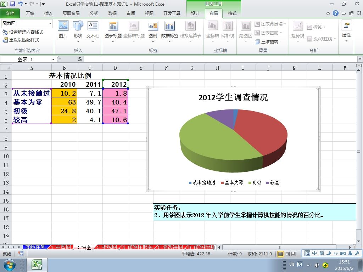This screenshot has width=363, height=272.
Task: Select the 2012 header cell D2
Action: 115,84
